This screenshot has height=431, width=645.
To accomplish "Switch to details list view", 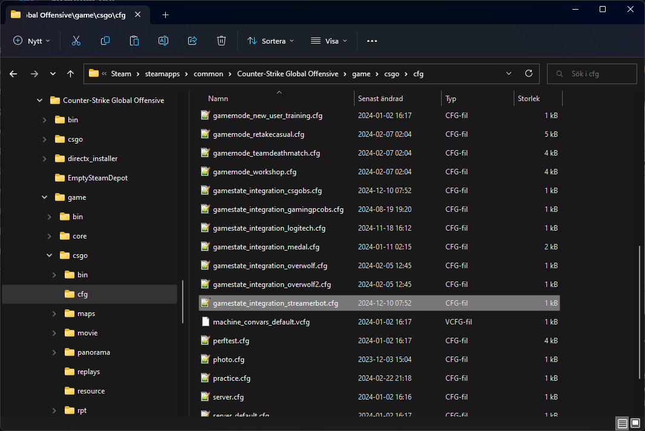I will click(x=622, y=423).
